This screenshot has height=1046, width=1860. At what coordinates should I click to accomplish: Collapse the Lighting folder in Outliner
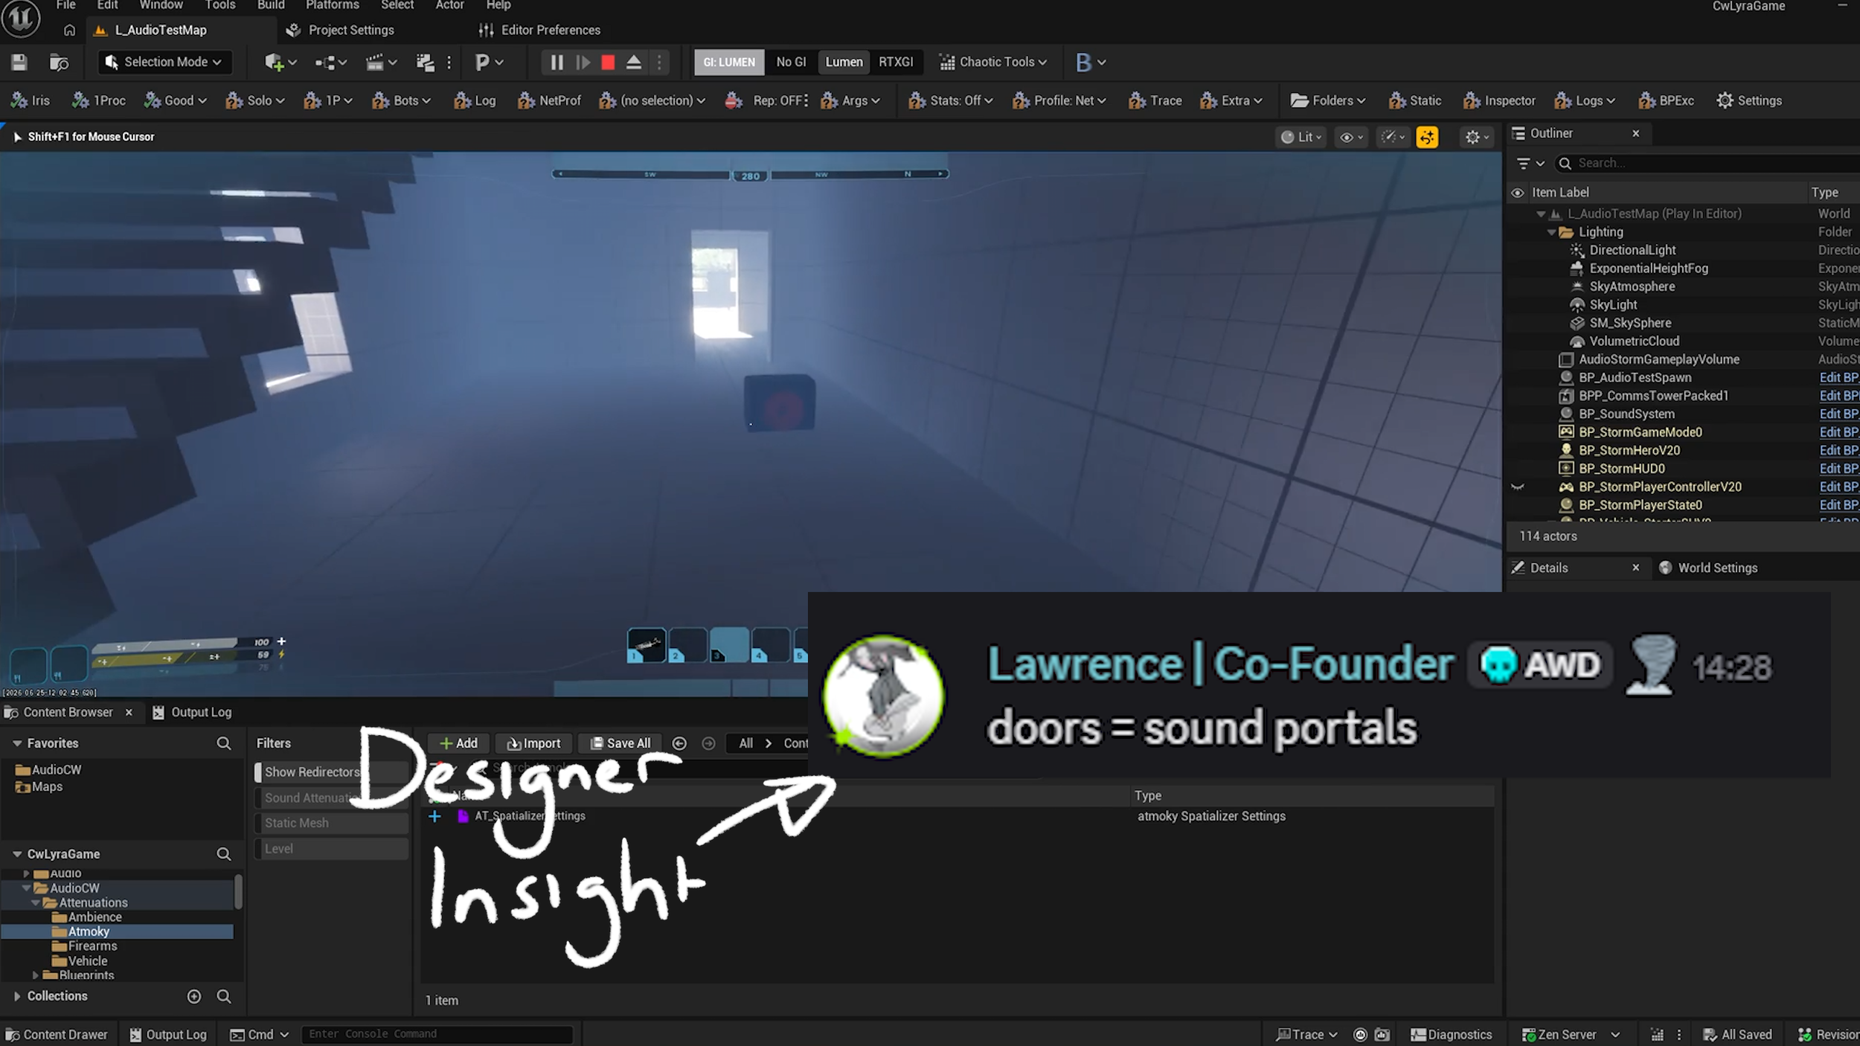click(x=1552, y=232)
